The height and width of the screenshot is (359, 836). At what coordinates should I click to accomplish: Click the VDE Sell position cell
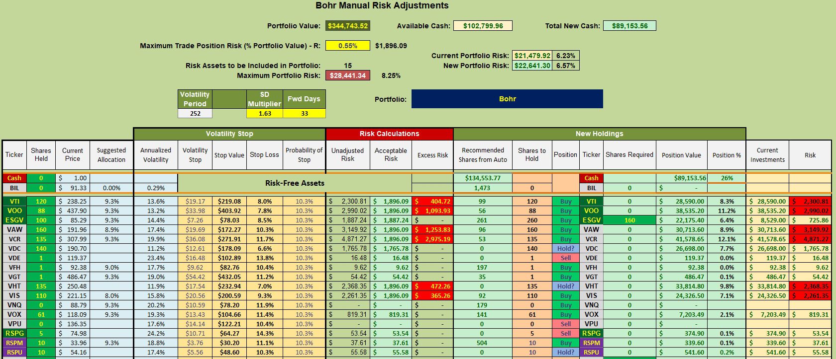[x=566, y=258]
